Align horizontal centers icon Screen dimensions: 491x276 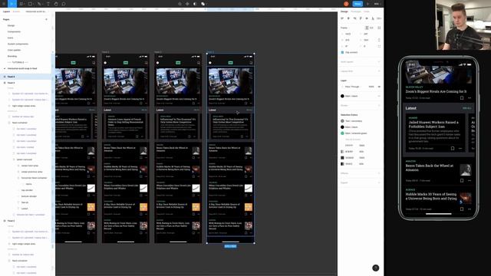coord(348,18)
